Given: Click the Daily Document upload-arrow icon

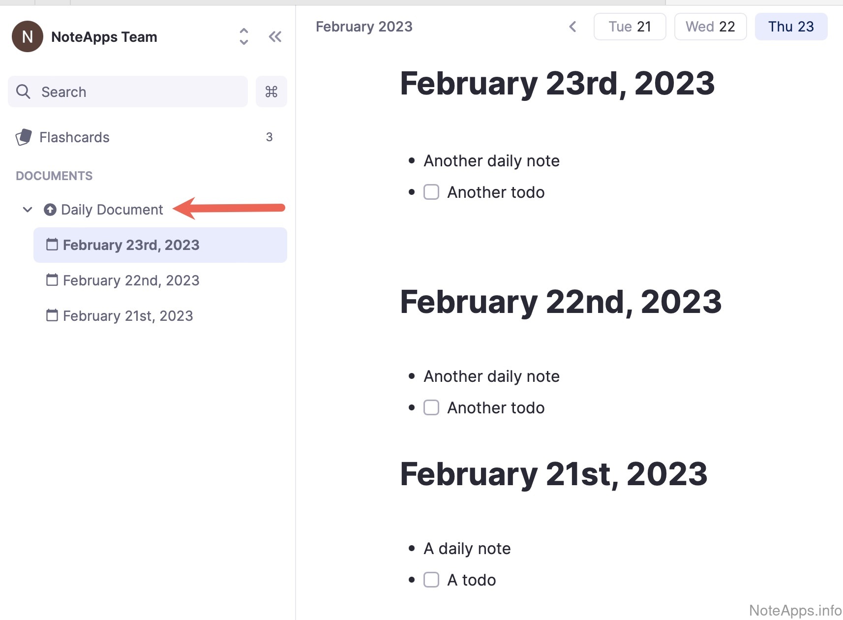Looking at the screenshot, I should (50, 210).
